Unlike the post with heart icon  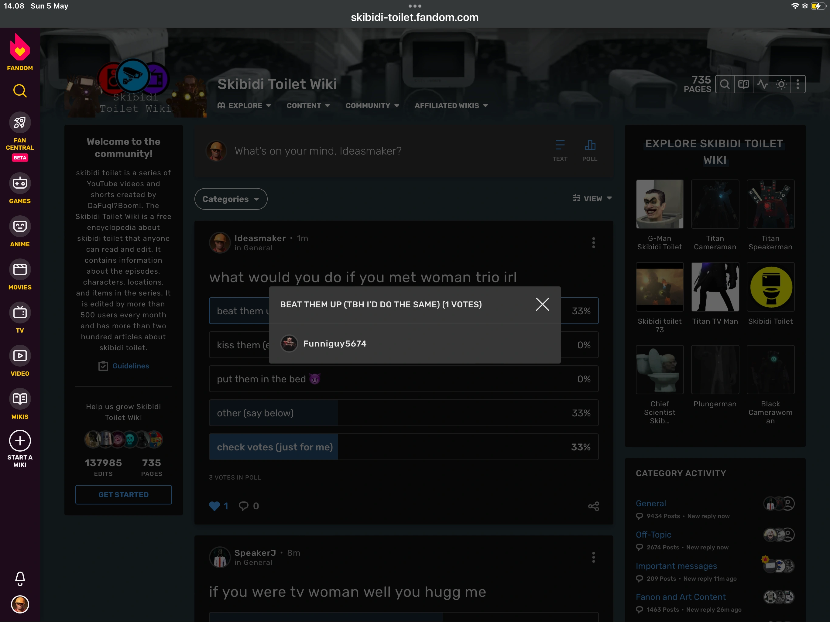coord(214,506)
